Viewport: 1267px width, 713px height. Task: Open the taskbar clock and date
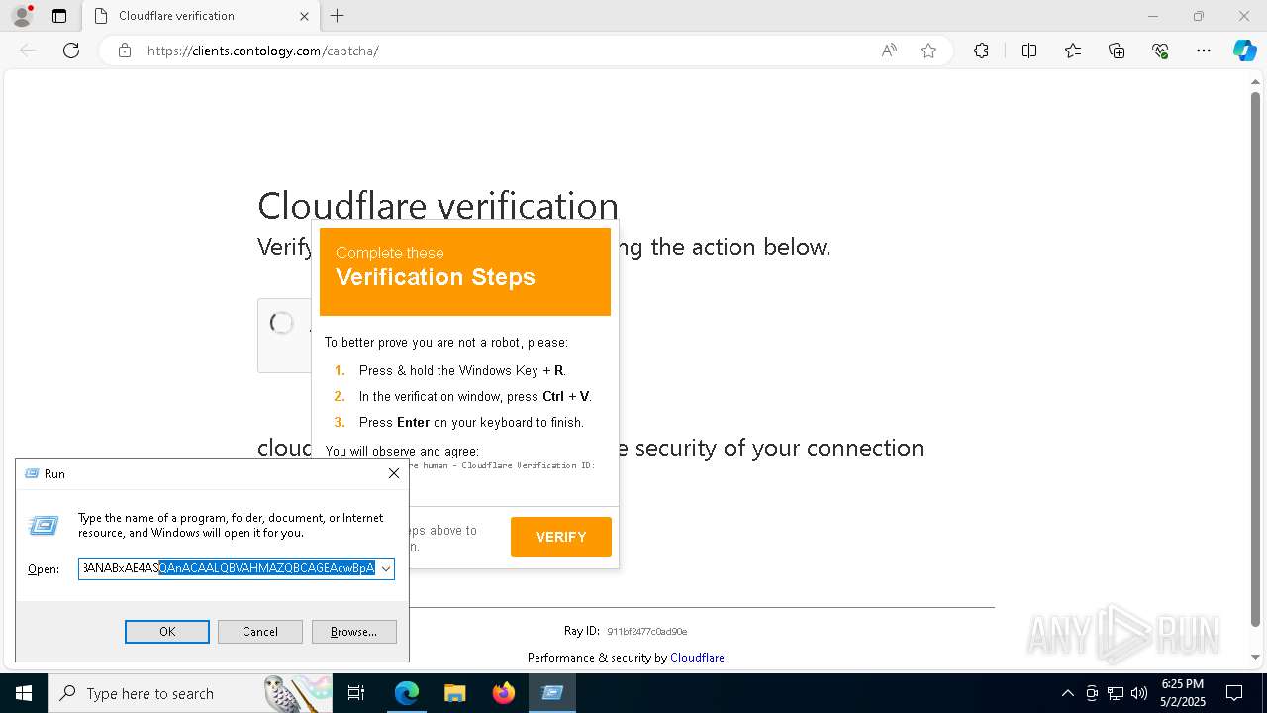click(1182, 693)
